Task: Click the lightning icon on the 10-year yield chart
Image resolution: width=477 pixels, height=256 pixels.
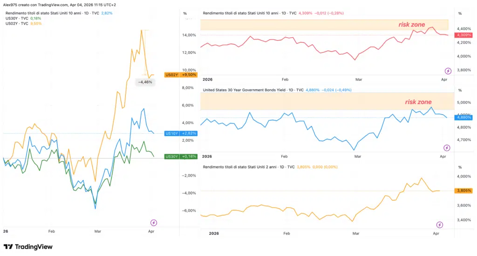Action: [448, 71]
